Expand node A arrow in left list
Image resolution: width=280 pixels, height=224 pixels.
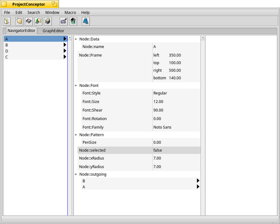tap(65, 39)
